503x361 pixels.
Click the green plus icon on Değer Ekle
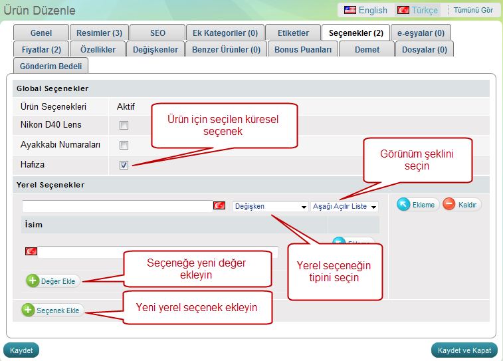[x=33, y=281]
